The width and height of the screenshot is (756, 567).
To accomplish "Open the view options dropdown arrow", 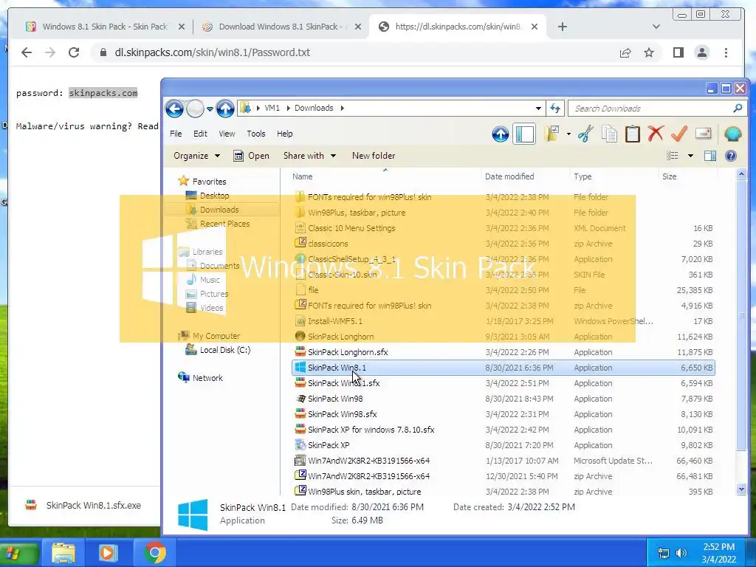I will [x=690, y=156].
